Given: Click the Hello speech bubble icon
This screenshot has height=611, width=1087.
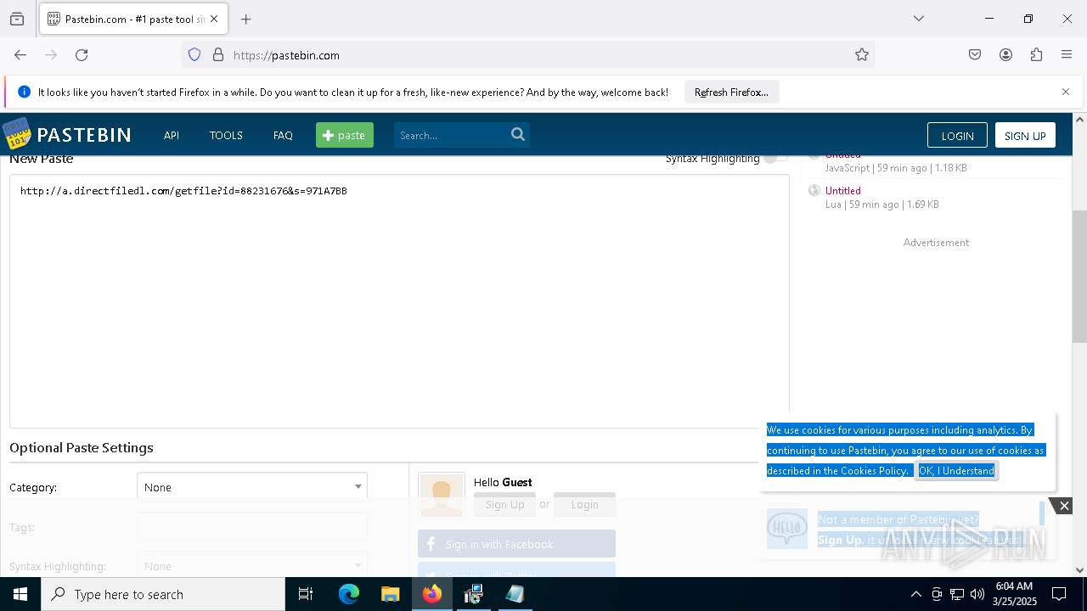Looking at the screenshot, I should pyautogui.click(x=787, y=529).
